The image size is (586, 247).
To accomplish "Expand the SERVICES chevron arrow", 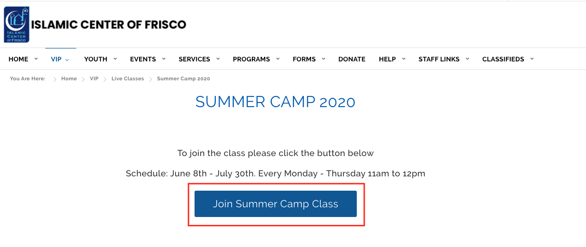I will [x=218, y=59].
